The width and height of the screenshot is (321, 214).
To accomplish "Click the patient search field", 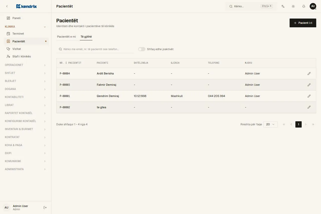I will [95, 49].
